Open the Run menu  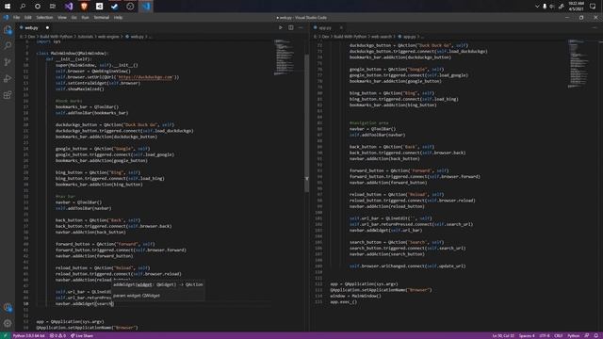pyautogui.click(x=85, y=17)
